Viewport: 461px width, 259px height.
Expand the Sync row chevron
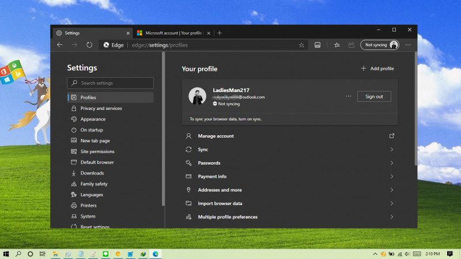[392, 150]
